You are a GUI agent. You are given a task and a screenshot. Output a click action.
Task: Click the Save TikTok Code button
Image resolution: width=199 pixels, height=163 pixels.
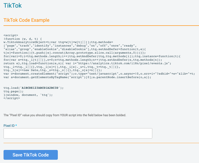point(31,155)
